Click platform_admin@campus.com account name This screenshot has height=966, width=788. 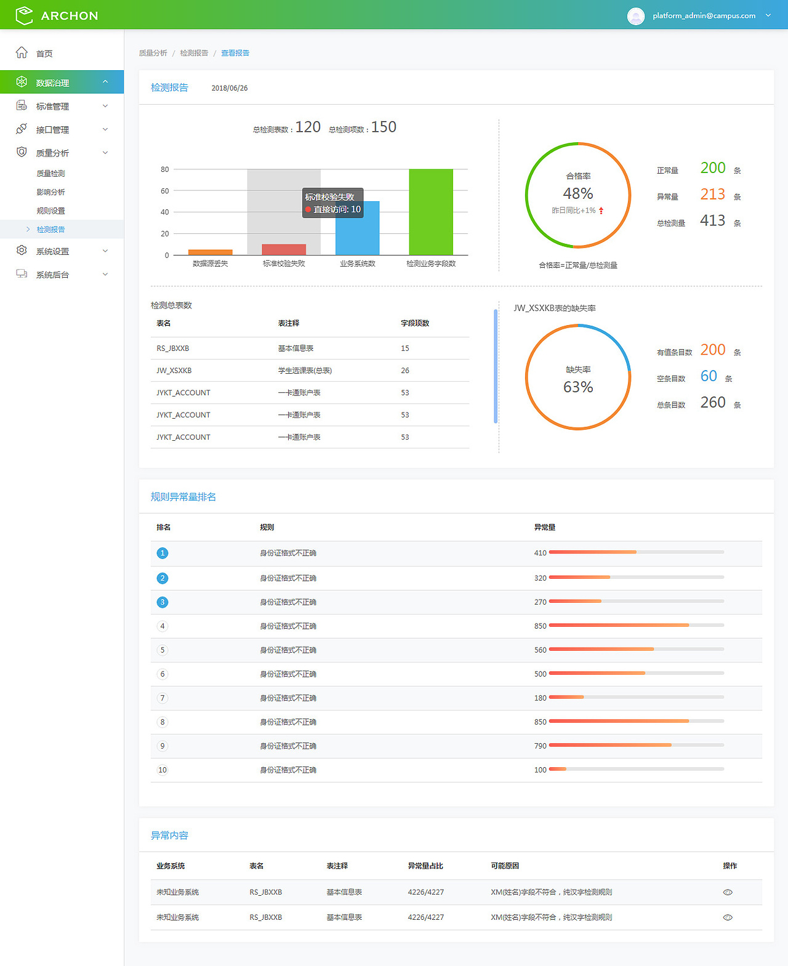704,15
